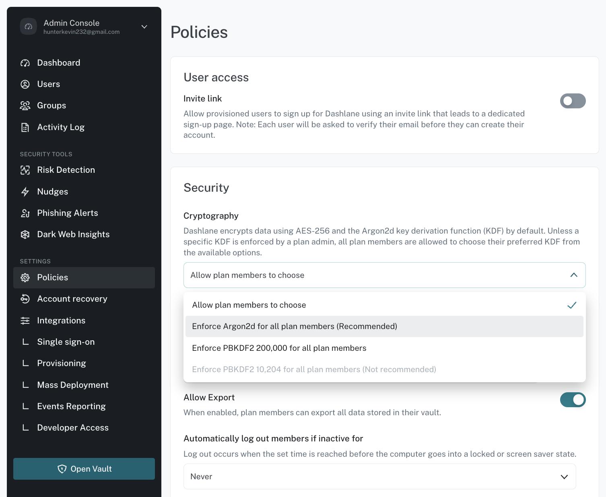Image resolution: width=606 pixels, height=497 pixels.
Task: Enable the Invite link toggle
Action: tap(573, 101)
